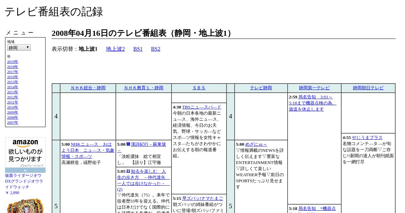Select the 2017年 year link
The image size is (405, 213).
tap(12, 72)
